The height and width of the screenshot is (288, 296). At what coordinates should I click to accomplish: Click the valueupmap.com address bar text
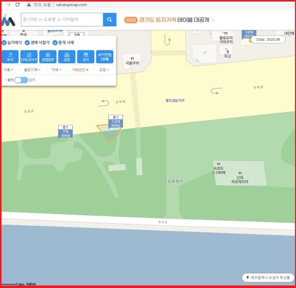click(71, 5)
